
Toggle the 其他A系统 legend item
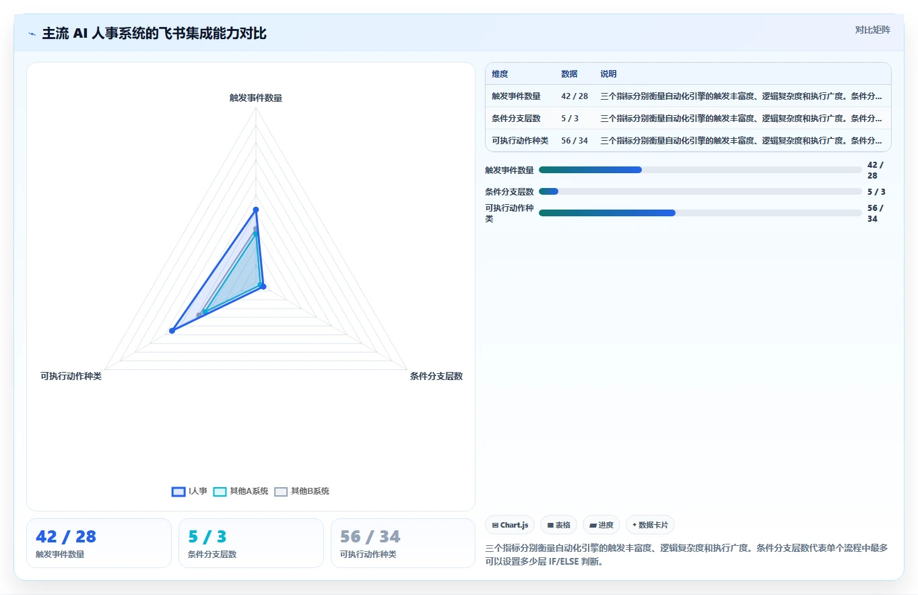(240, 491)
